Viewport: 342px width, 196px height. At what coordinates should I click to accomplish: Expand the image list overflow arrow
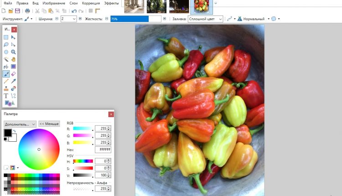(216, 3)
